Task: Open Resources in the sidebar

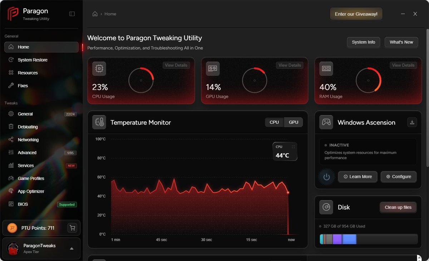Action: point(41,73)
